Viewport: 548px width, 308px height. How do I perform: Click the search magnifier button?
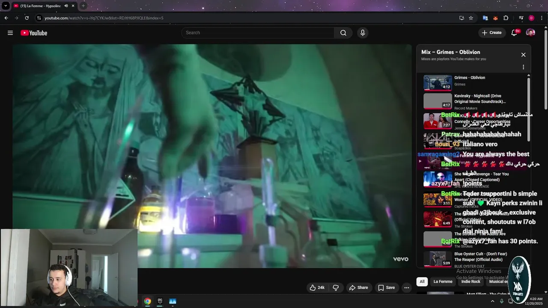(343, 33)
